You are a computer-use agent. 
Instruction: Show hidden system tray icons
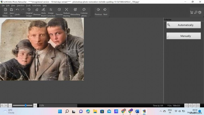point(161,111)
